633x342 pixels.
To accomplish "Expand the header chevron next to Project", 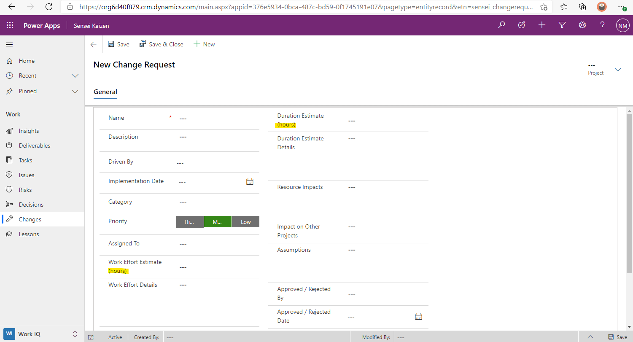I will pos(618,70).
